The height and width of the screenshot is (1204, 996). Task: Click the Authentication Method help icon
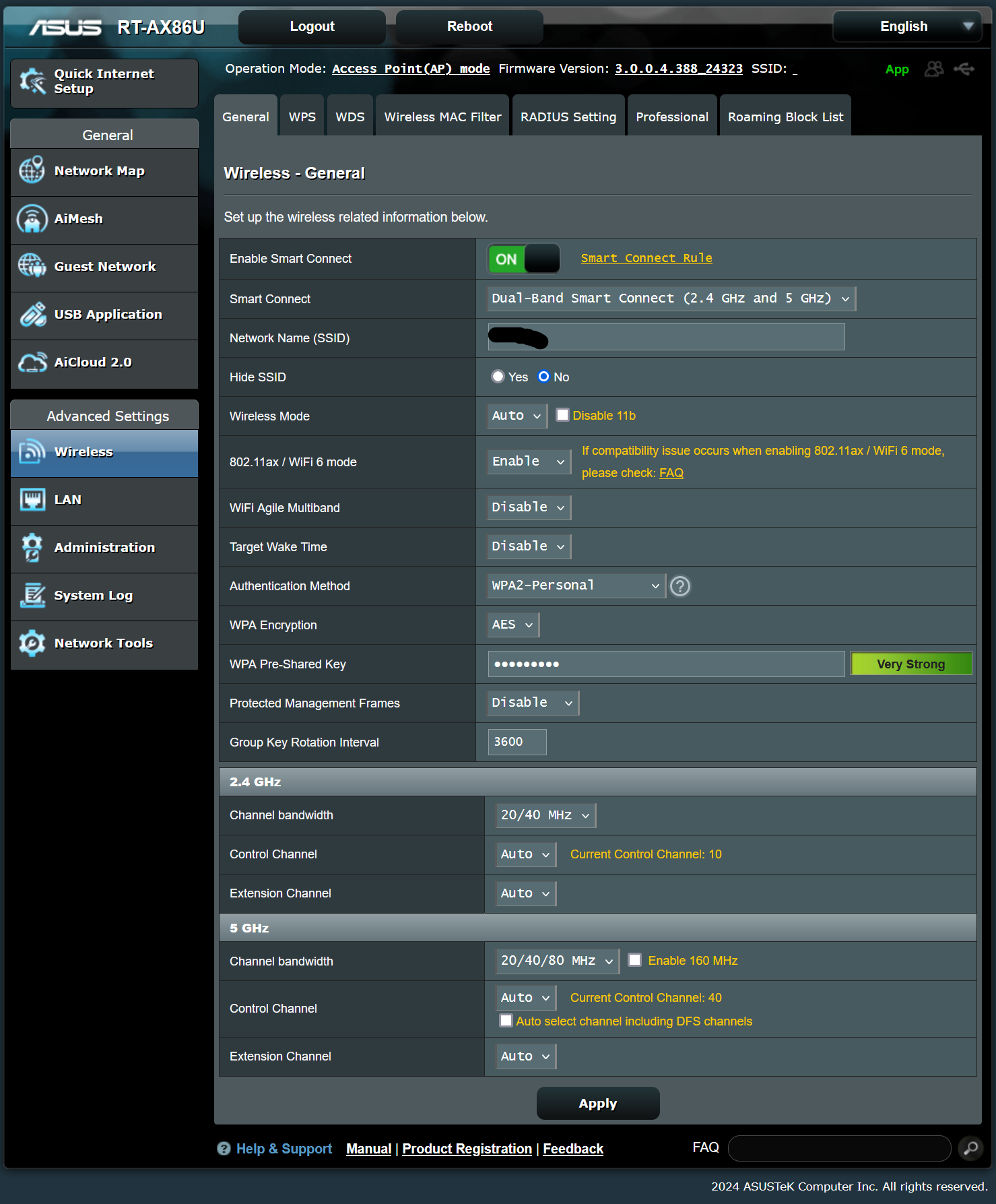click(x=680, y=586)
